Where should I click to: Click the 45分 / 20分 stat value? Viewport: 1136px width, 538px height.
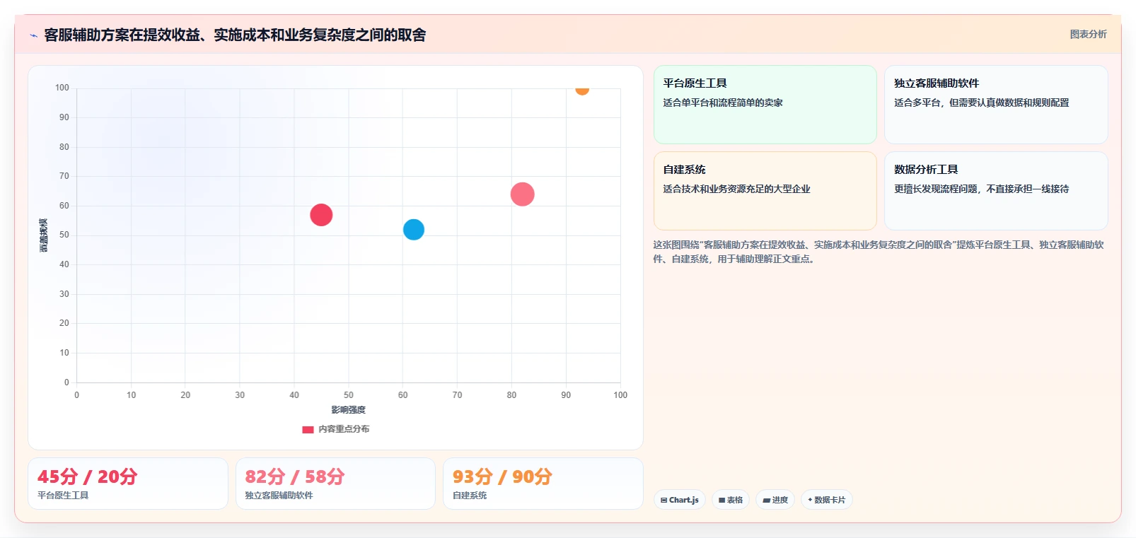87,476
